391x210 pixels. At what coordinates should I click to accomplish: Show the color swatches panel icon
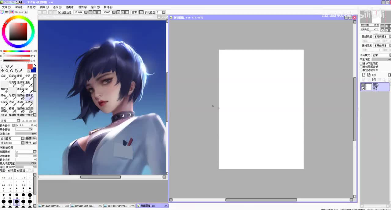click(21, 12)
